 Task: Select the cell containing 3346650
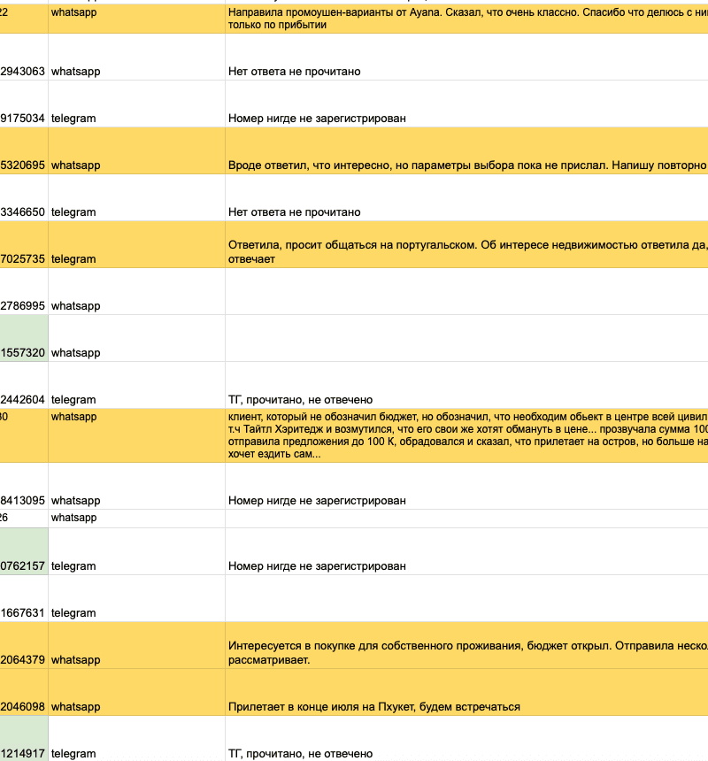[24, 197]
